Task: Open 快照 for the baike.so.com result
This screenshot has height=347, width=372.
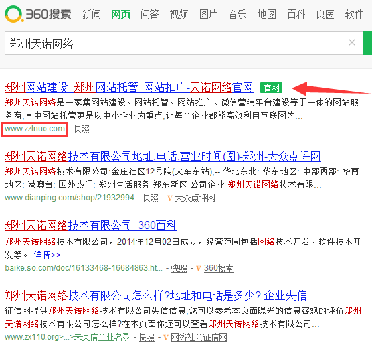Action: [x=179, y=268]
